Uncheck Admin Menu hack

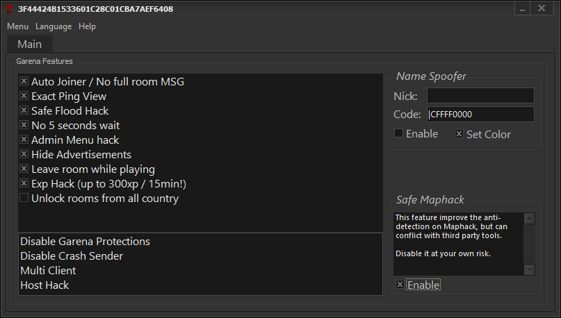click(x=24, y=140)
